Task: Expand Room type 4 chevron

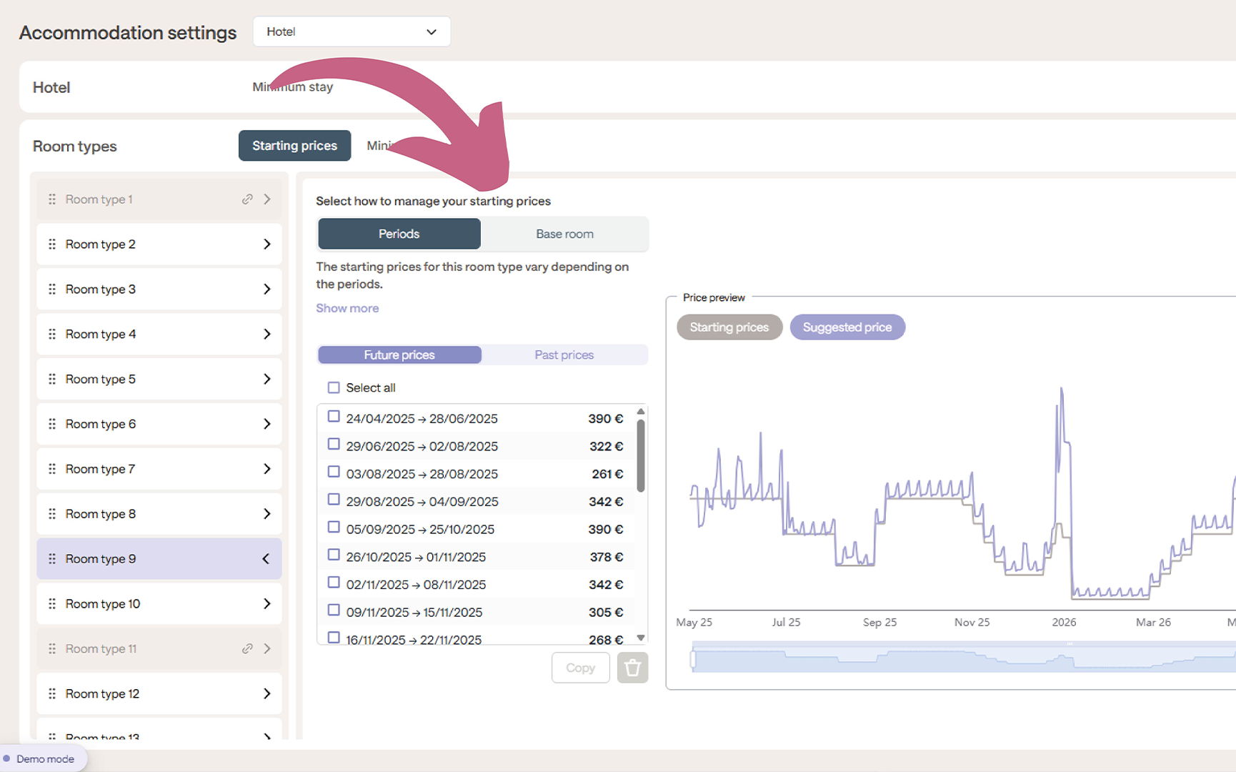Action: [x=266, y=335]
